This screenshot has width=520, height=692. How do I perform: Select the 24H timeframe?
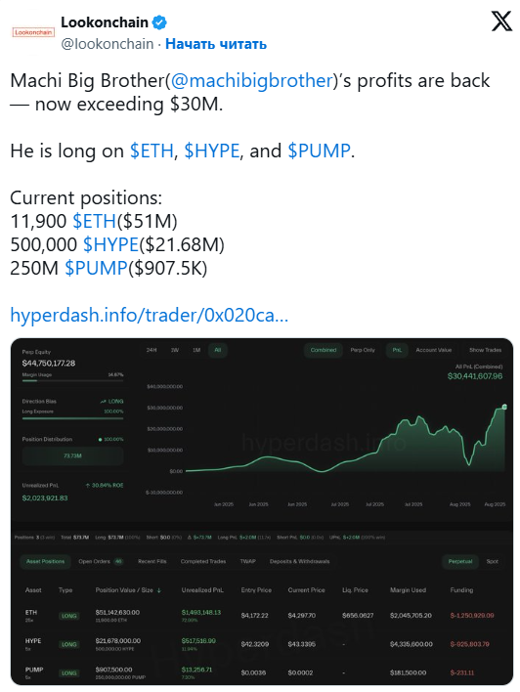point(152,350)
